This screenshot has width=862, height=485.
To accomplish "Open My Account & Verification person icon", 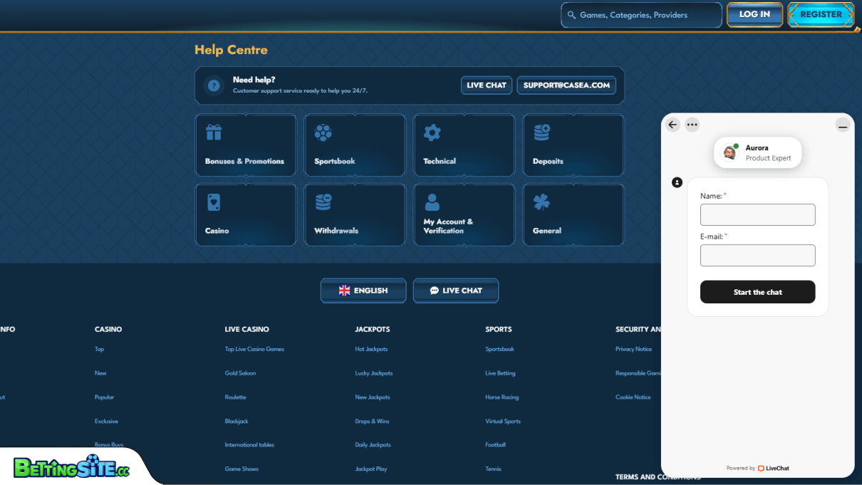I will 432,202.
